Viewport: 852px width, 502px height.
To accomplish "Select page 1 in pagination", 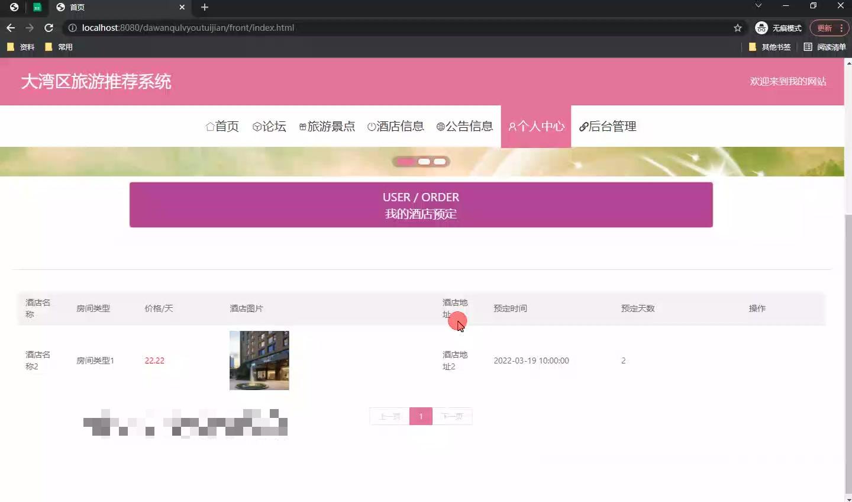I will click(x=421, y=416).
